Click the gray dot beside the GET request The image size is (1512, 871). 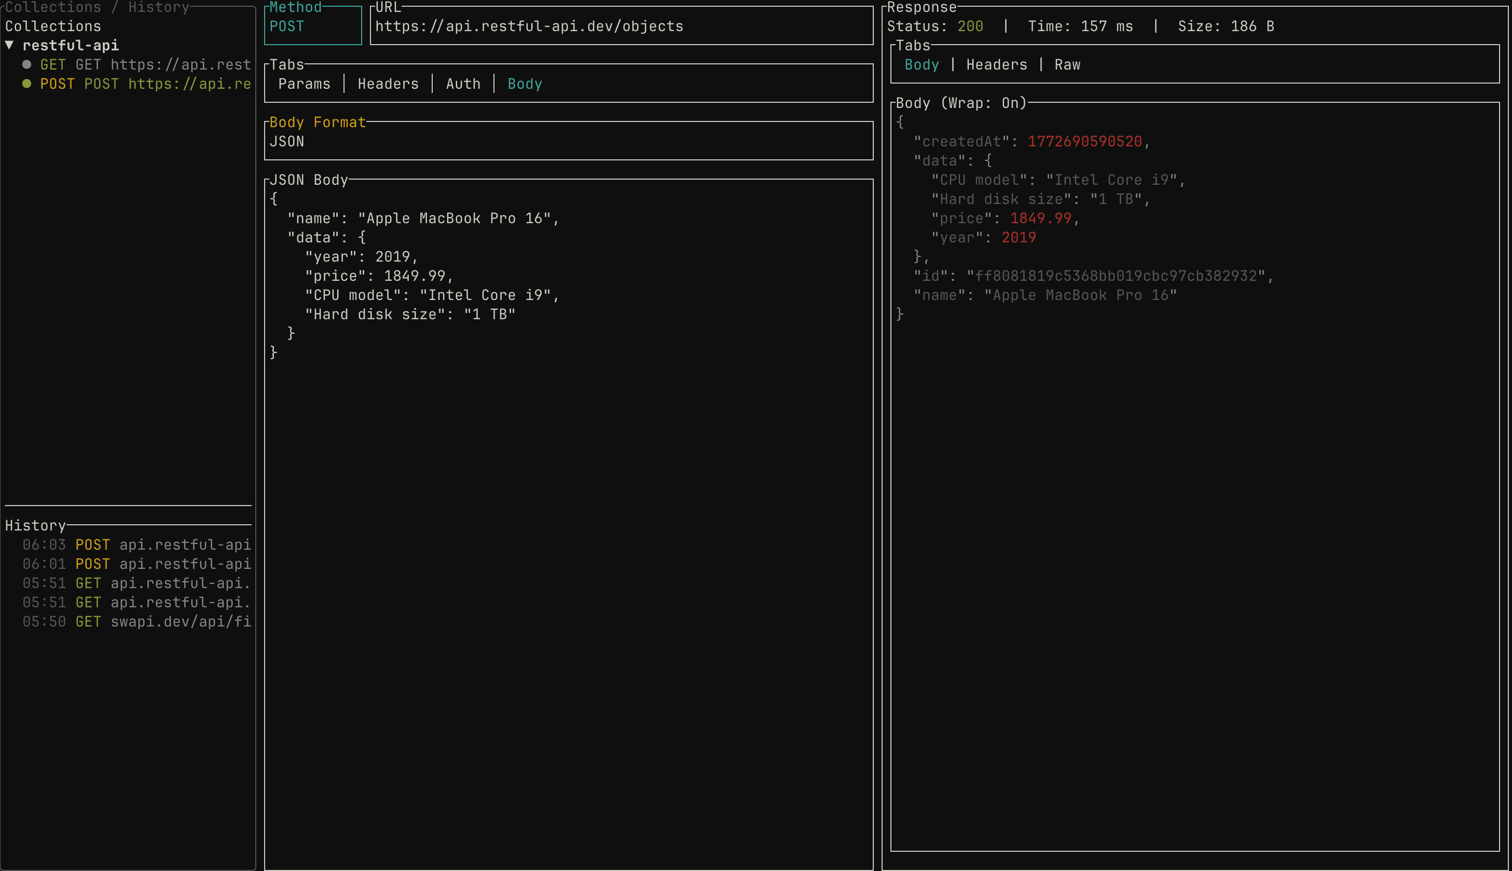[27, 64]
